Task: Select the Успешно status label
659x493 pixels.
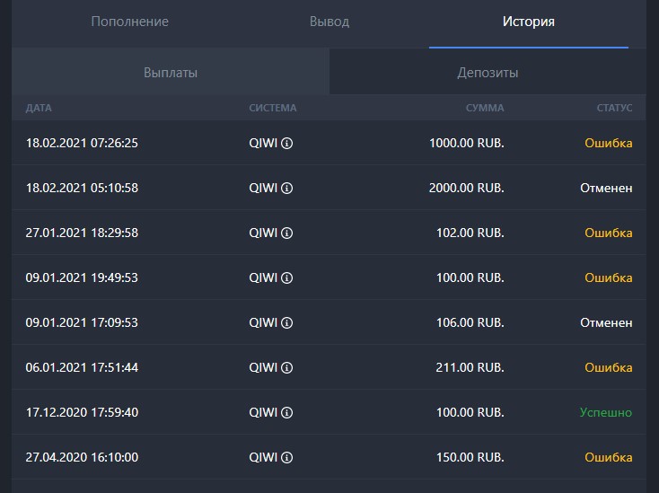Action: click(606, 412)
